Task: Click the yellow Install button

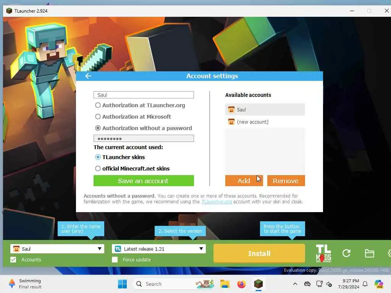Action: tap(259, 253)
